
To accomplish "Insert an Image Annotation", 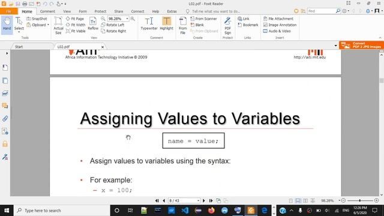I will (280, 25).
